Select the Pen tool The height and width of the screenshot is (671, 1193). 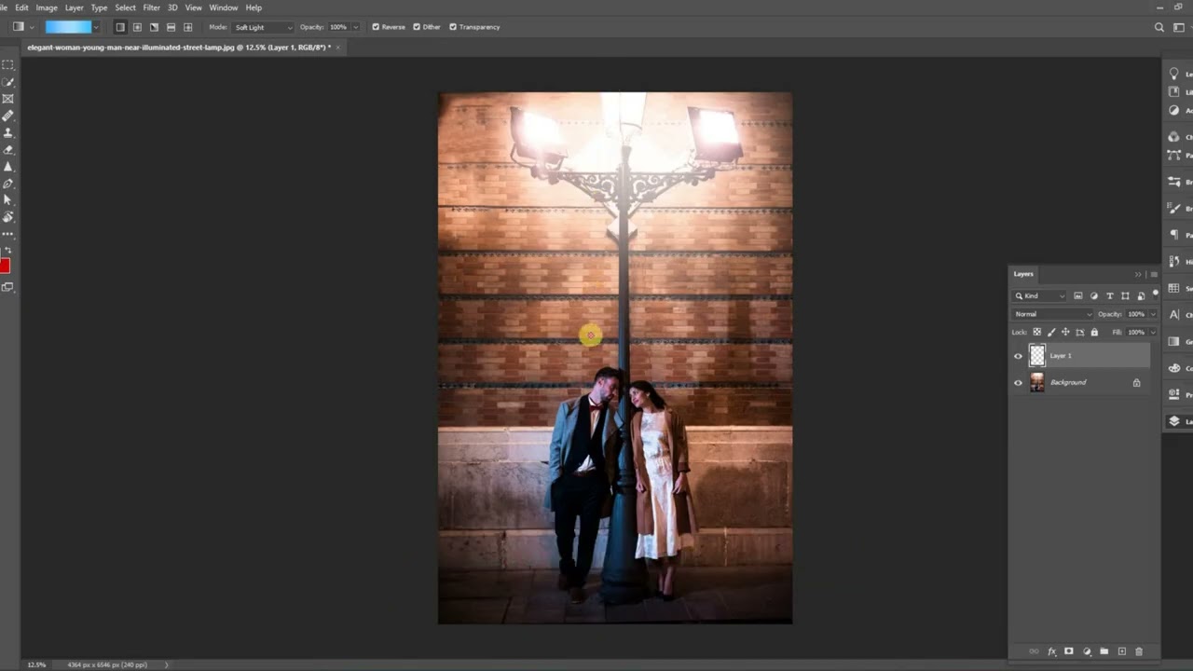pyautogui.click(x=7, y=183)
